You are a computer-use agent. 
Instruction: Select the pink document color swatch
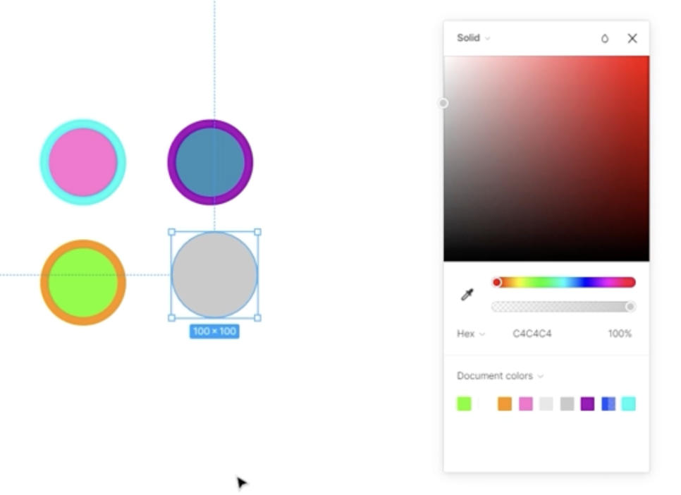(525, 404)
